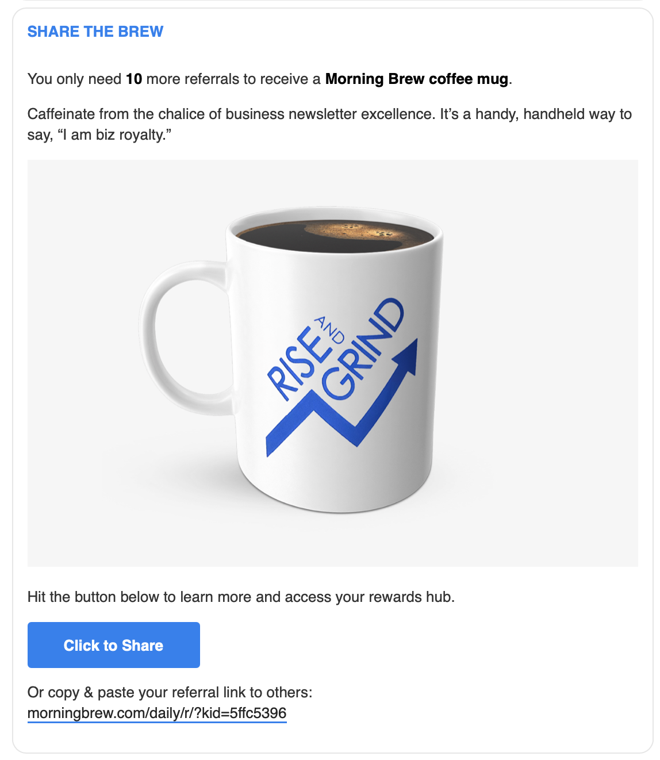Click the coffee surface inside the mug

[335, 236]
